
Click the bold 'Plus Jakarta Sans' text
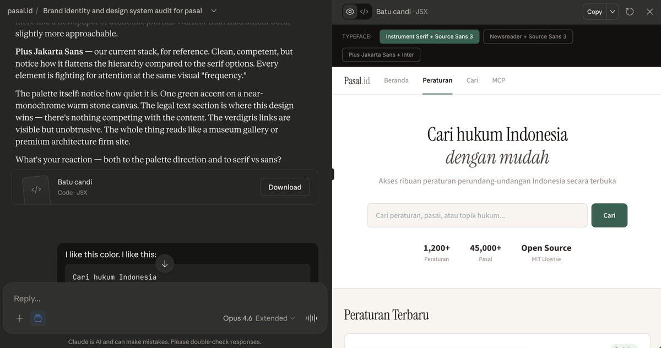[49, 52]
